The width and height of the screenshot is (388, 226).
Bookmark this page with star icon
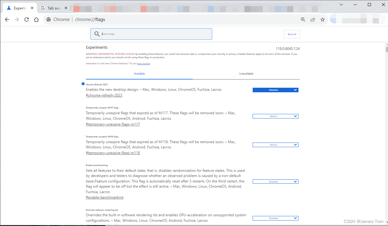pos(323,19)
